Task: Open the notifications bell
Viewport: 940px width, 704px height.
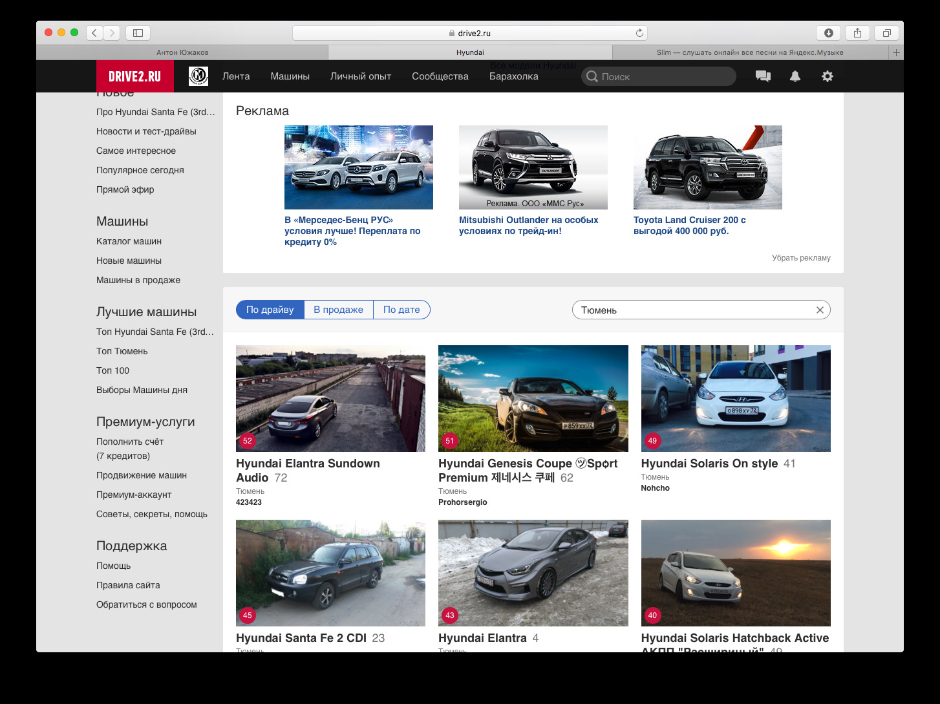Action: [795, 76]
